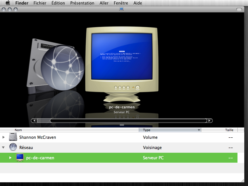248x186 pixels.
Task: Click the pc-de-carmen monitor icon
Action: [20, 158]
